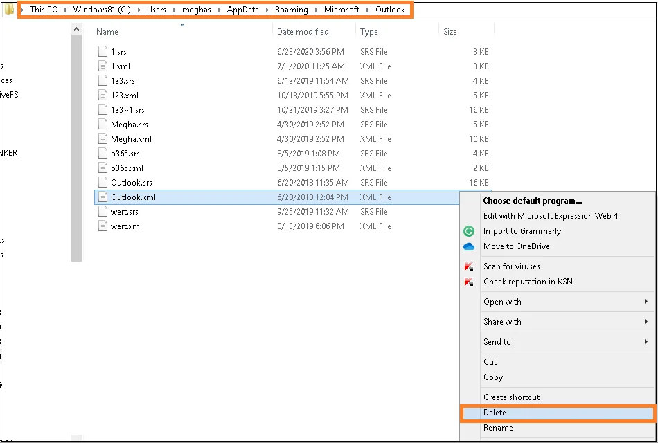658x443 pixels.
Task: Click the Megha.xml file icon
Action: tap(103, 139)
